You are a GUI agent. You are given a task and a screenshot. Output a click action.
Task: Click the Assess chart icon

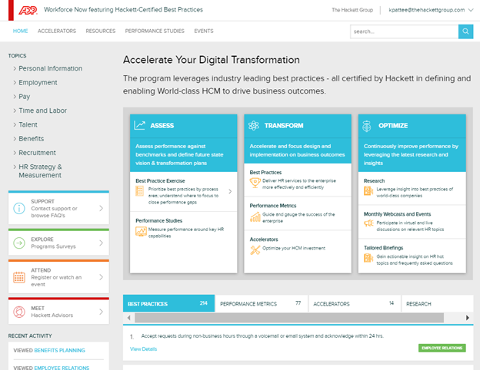[x=139, y=125]
